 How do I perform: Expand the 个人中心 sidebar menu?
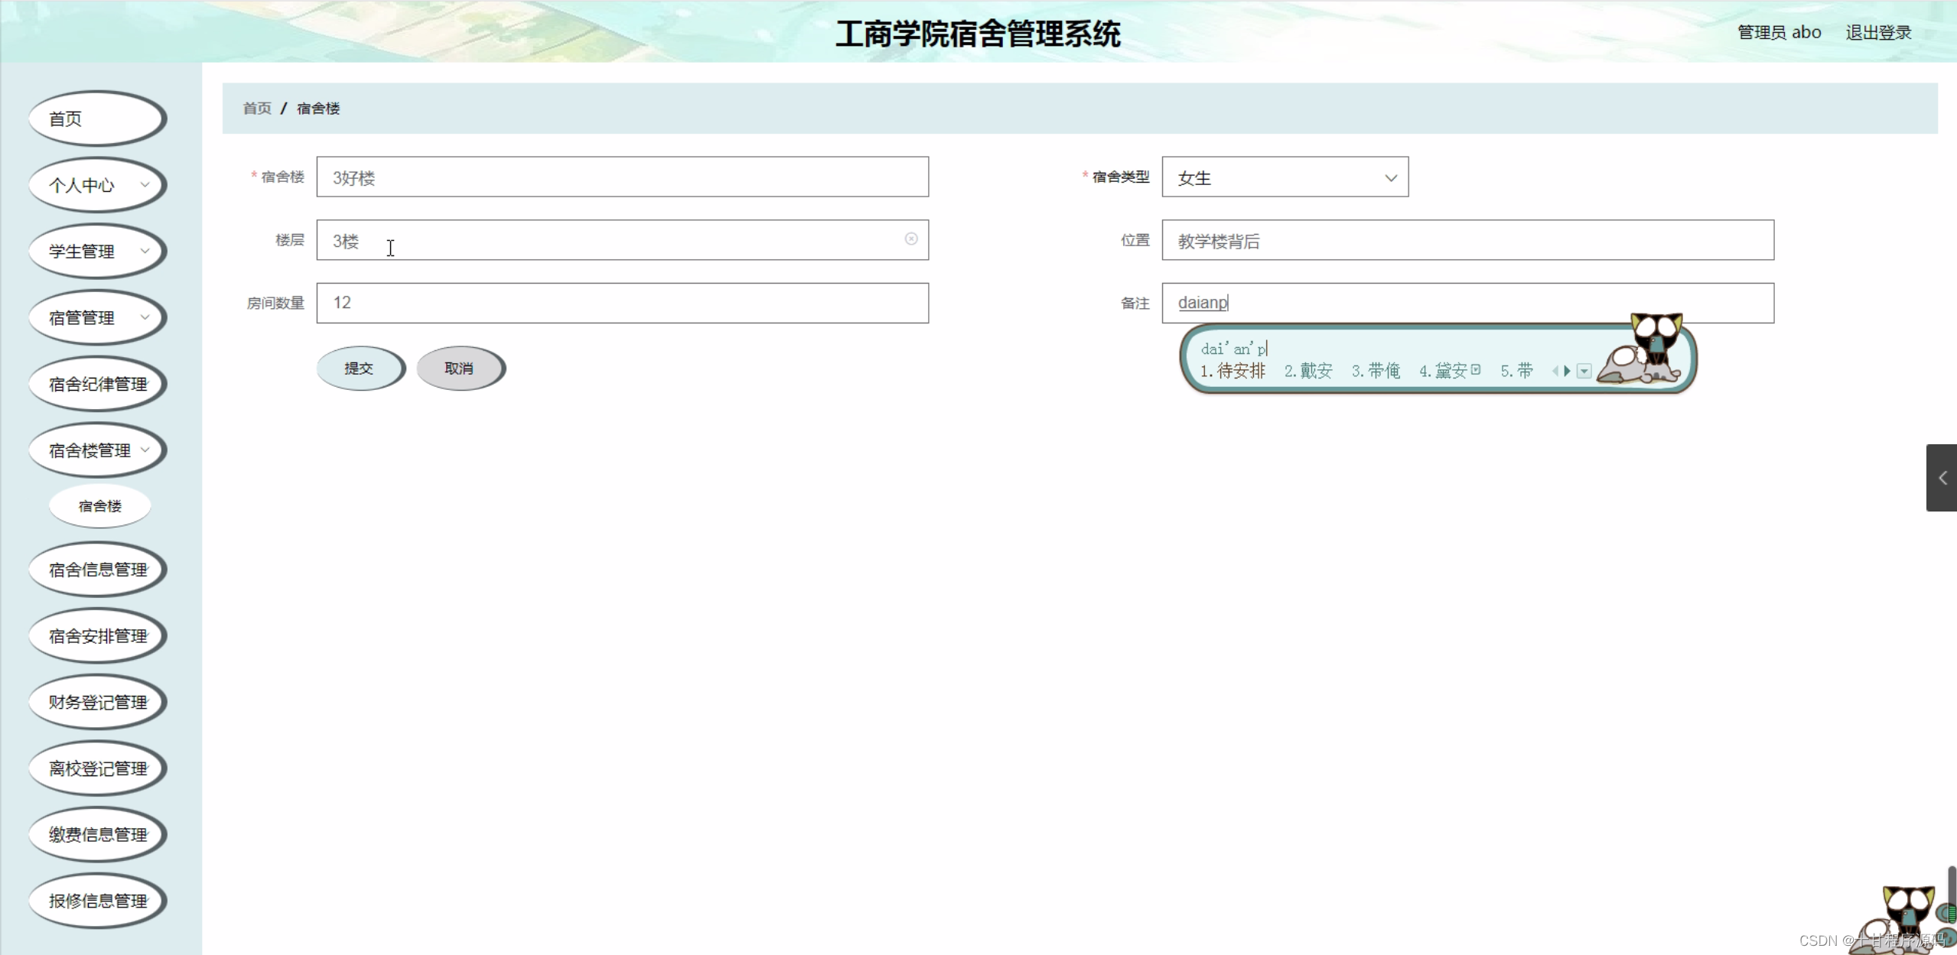pyautogui.click(x=97, y=185)
